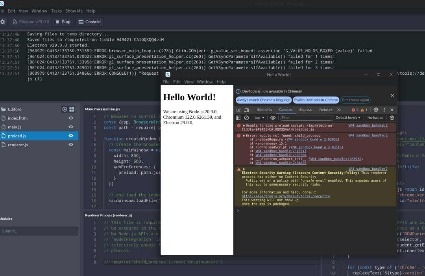This screenshot has height=276, width=425.
Task: Focus the Modules search field
Action: (x=39, y=231)
